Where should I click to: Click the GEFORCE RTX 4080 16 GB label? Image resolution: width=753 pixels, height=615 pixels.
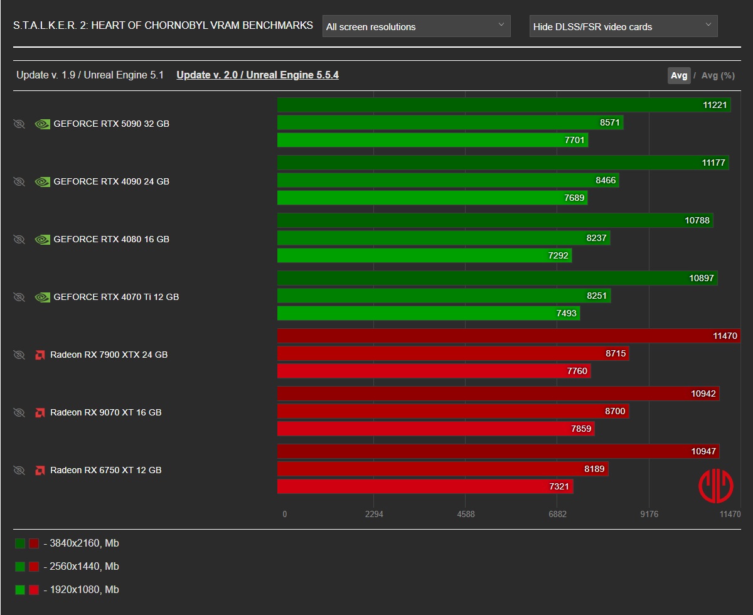point(111,239)
